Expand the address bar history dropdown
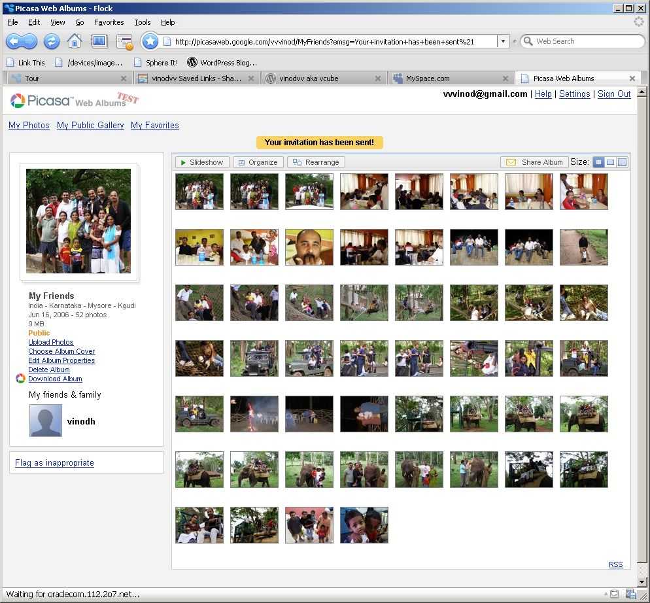 (x=503, y=41)
